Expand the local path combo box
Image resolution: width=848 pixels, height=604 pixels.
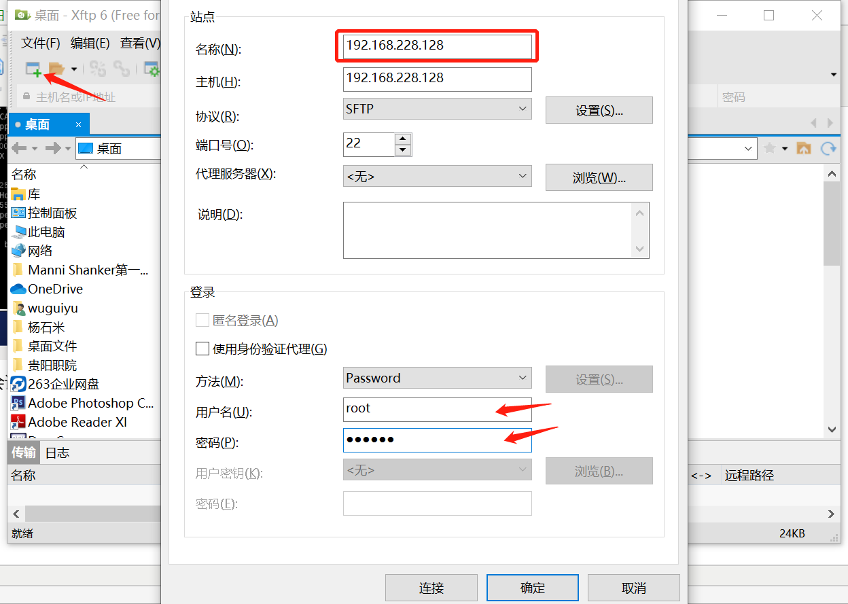tap(748, 149)
